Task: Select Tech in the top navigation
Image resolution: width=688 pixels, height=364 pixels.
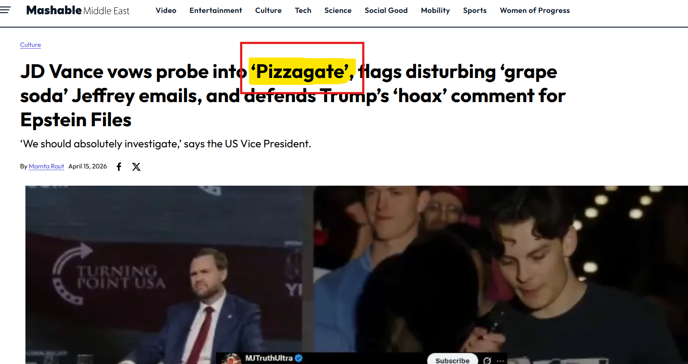Action: pos(303,10)
